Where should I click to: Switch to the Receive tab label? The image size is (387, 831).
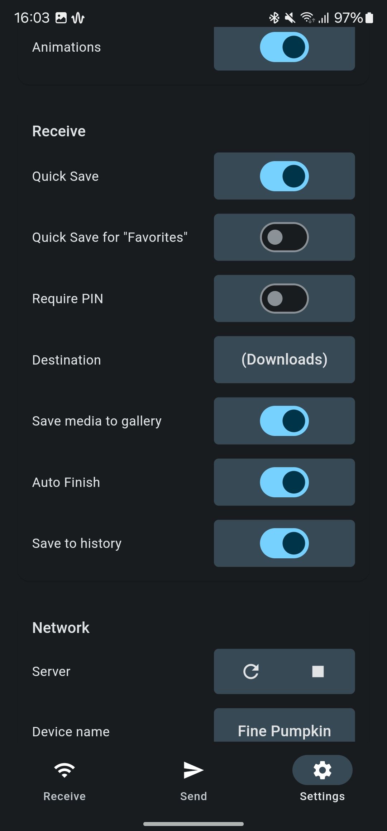[x=64, y=796]
